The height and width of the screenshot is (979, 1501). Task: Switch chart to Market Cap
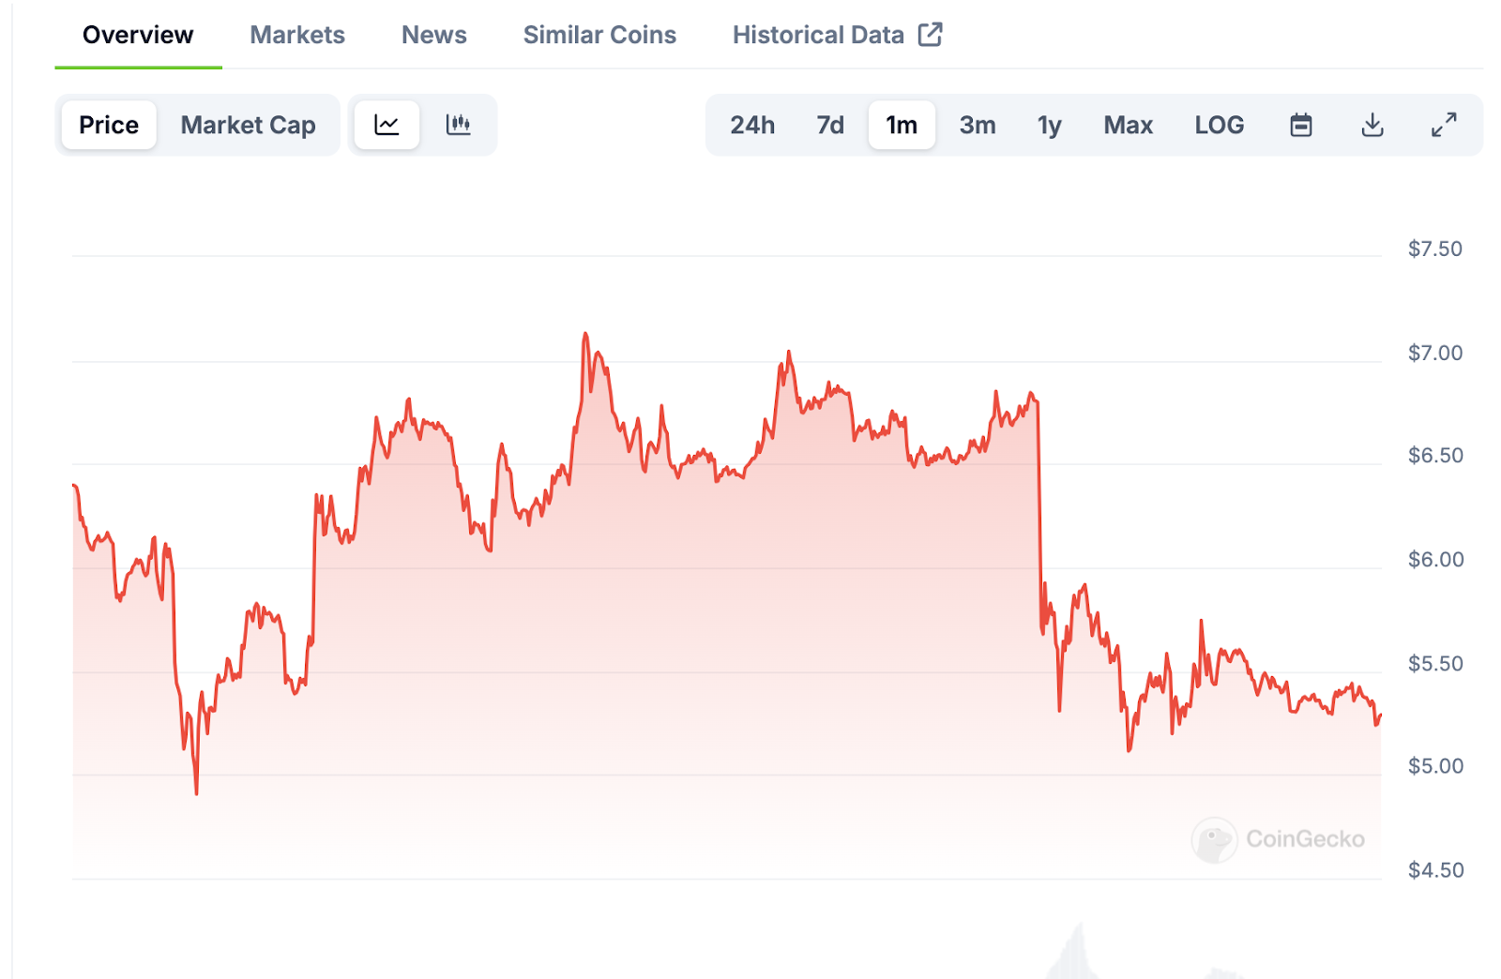click(248, 125)
